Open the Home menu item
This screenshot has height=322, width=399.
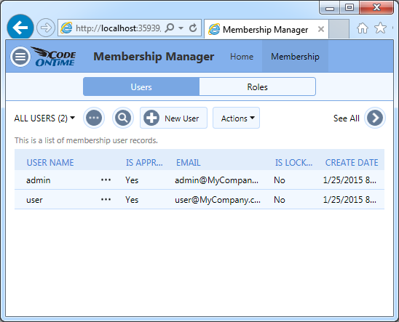pos(242,57)
